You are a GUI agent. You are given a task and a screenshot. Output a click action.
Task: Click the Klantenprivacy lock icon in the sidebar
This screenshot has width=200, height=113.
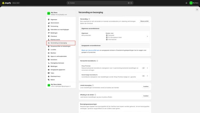49,76
